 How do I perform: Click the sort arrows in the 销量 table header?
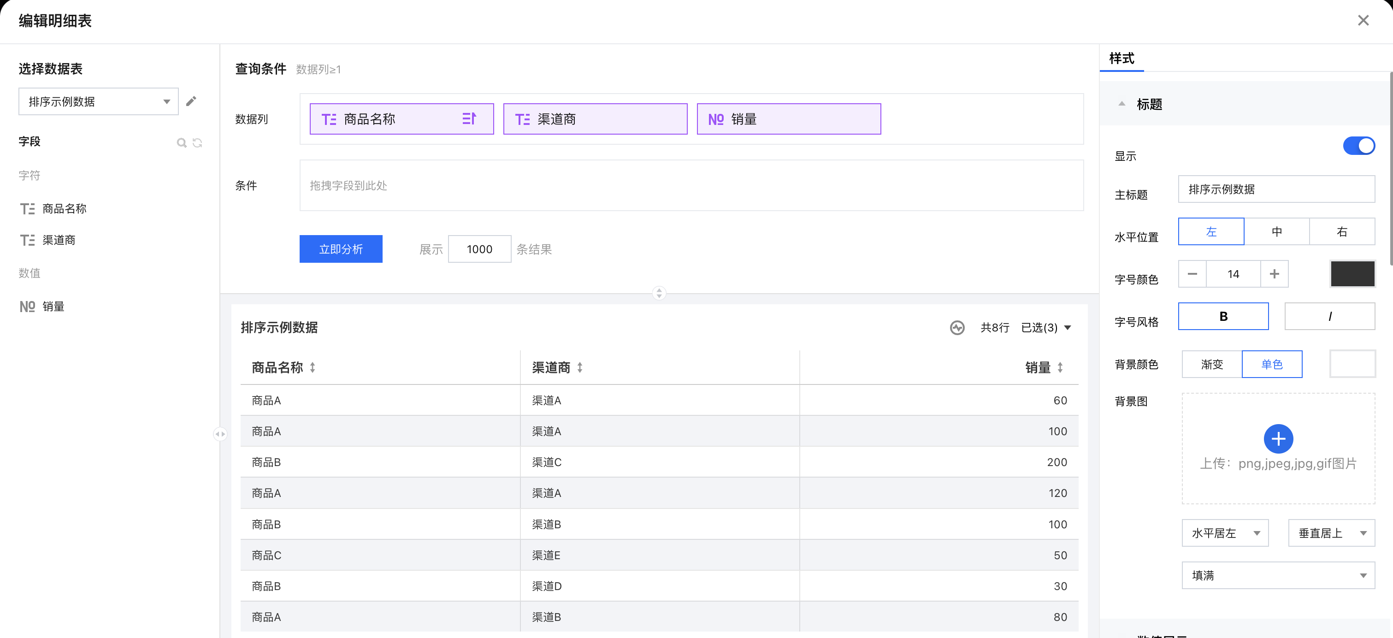click(1060, 368)
